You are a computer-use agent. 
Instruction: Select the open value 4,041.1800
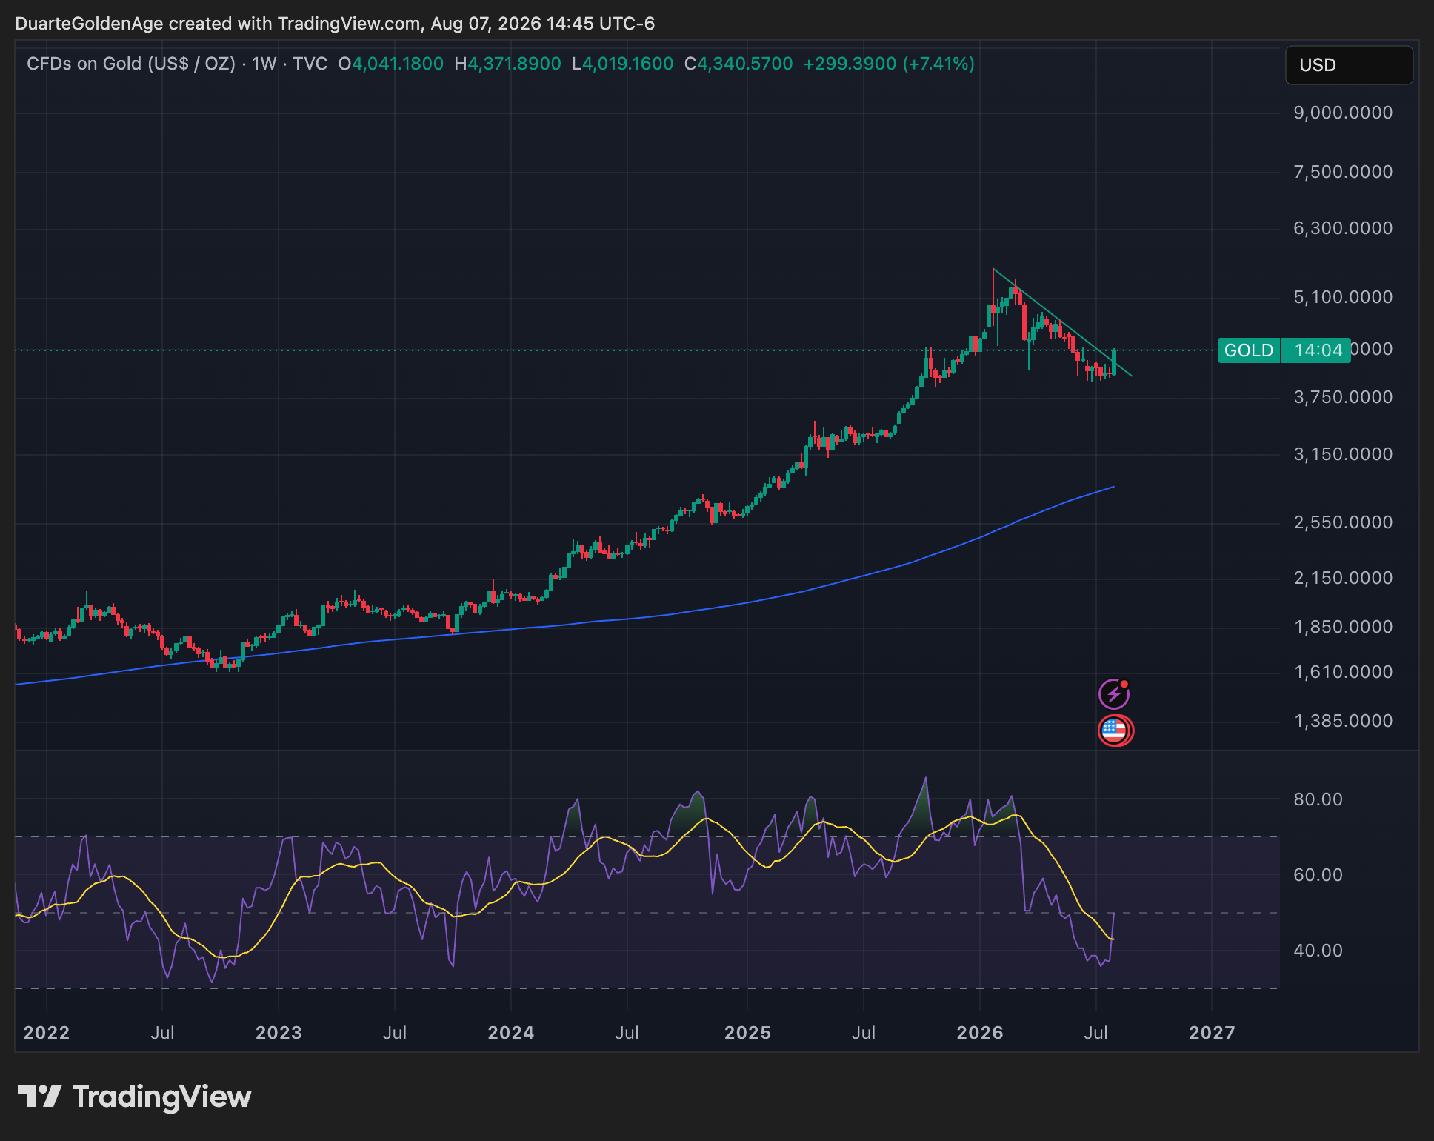tap(398, 64)
